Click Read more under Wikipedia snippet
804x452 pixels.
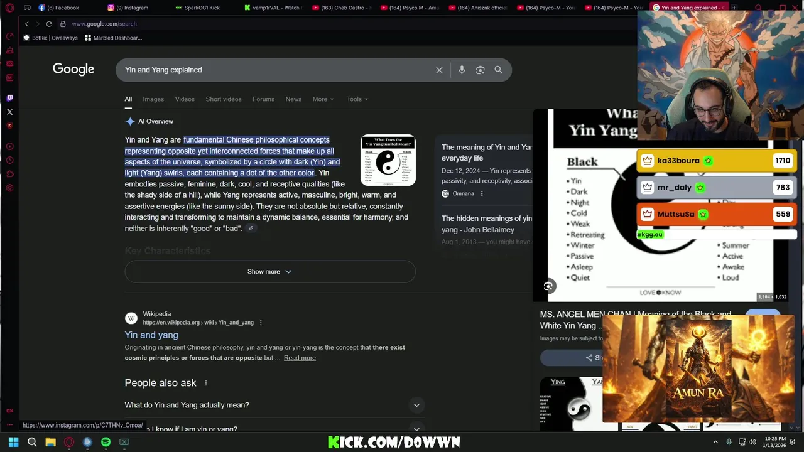pos(300,358)
